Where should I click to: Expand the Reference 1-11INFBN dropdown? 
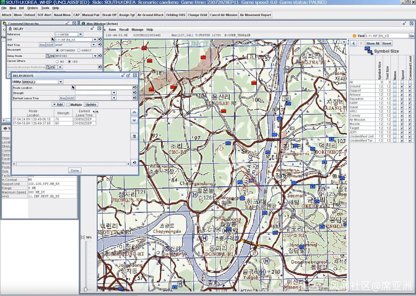click(81, 34)
